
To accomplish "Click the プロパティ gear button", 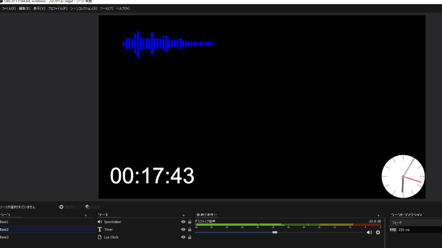I will tap(68, 207).
